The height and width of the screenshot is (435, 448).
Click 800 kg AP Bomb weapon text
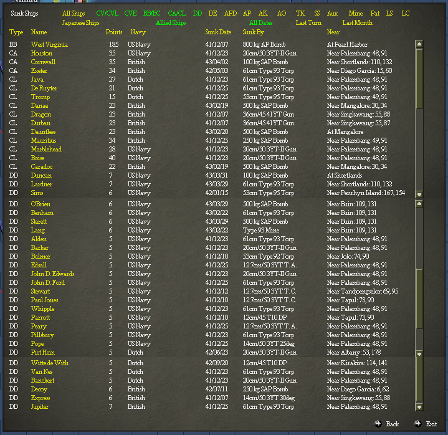[264, 45]
